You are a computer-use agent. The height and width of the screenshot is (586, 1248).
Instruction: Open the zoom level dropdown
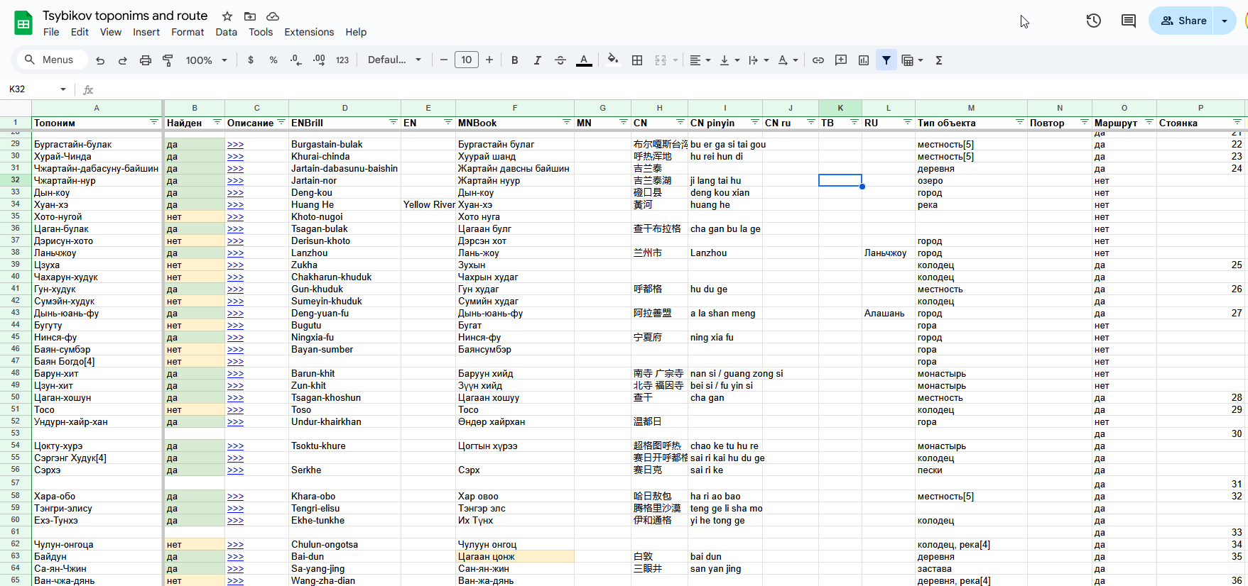206,60
